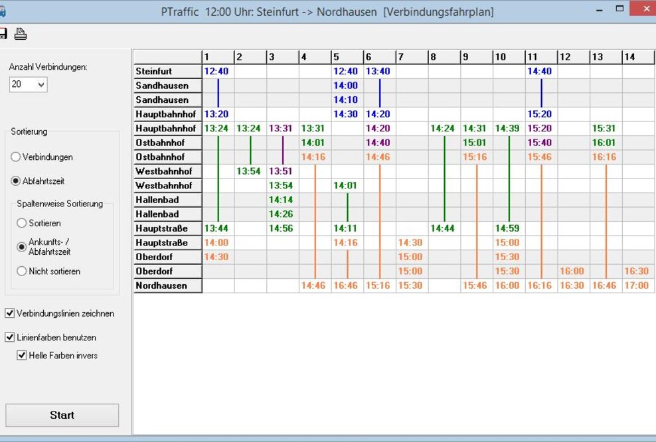
Task: Click column header 7 in the timetable
Action: point(412,57)
